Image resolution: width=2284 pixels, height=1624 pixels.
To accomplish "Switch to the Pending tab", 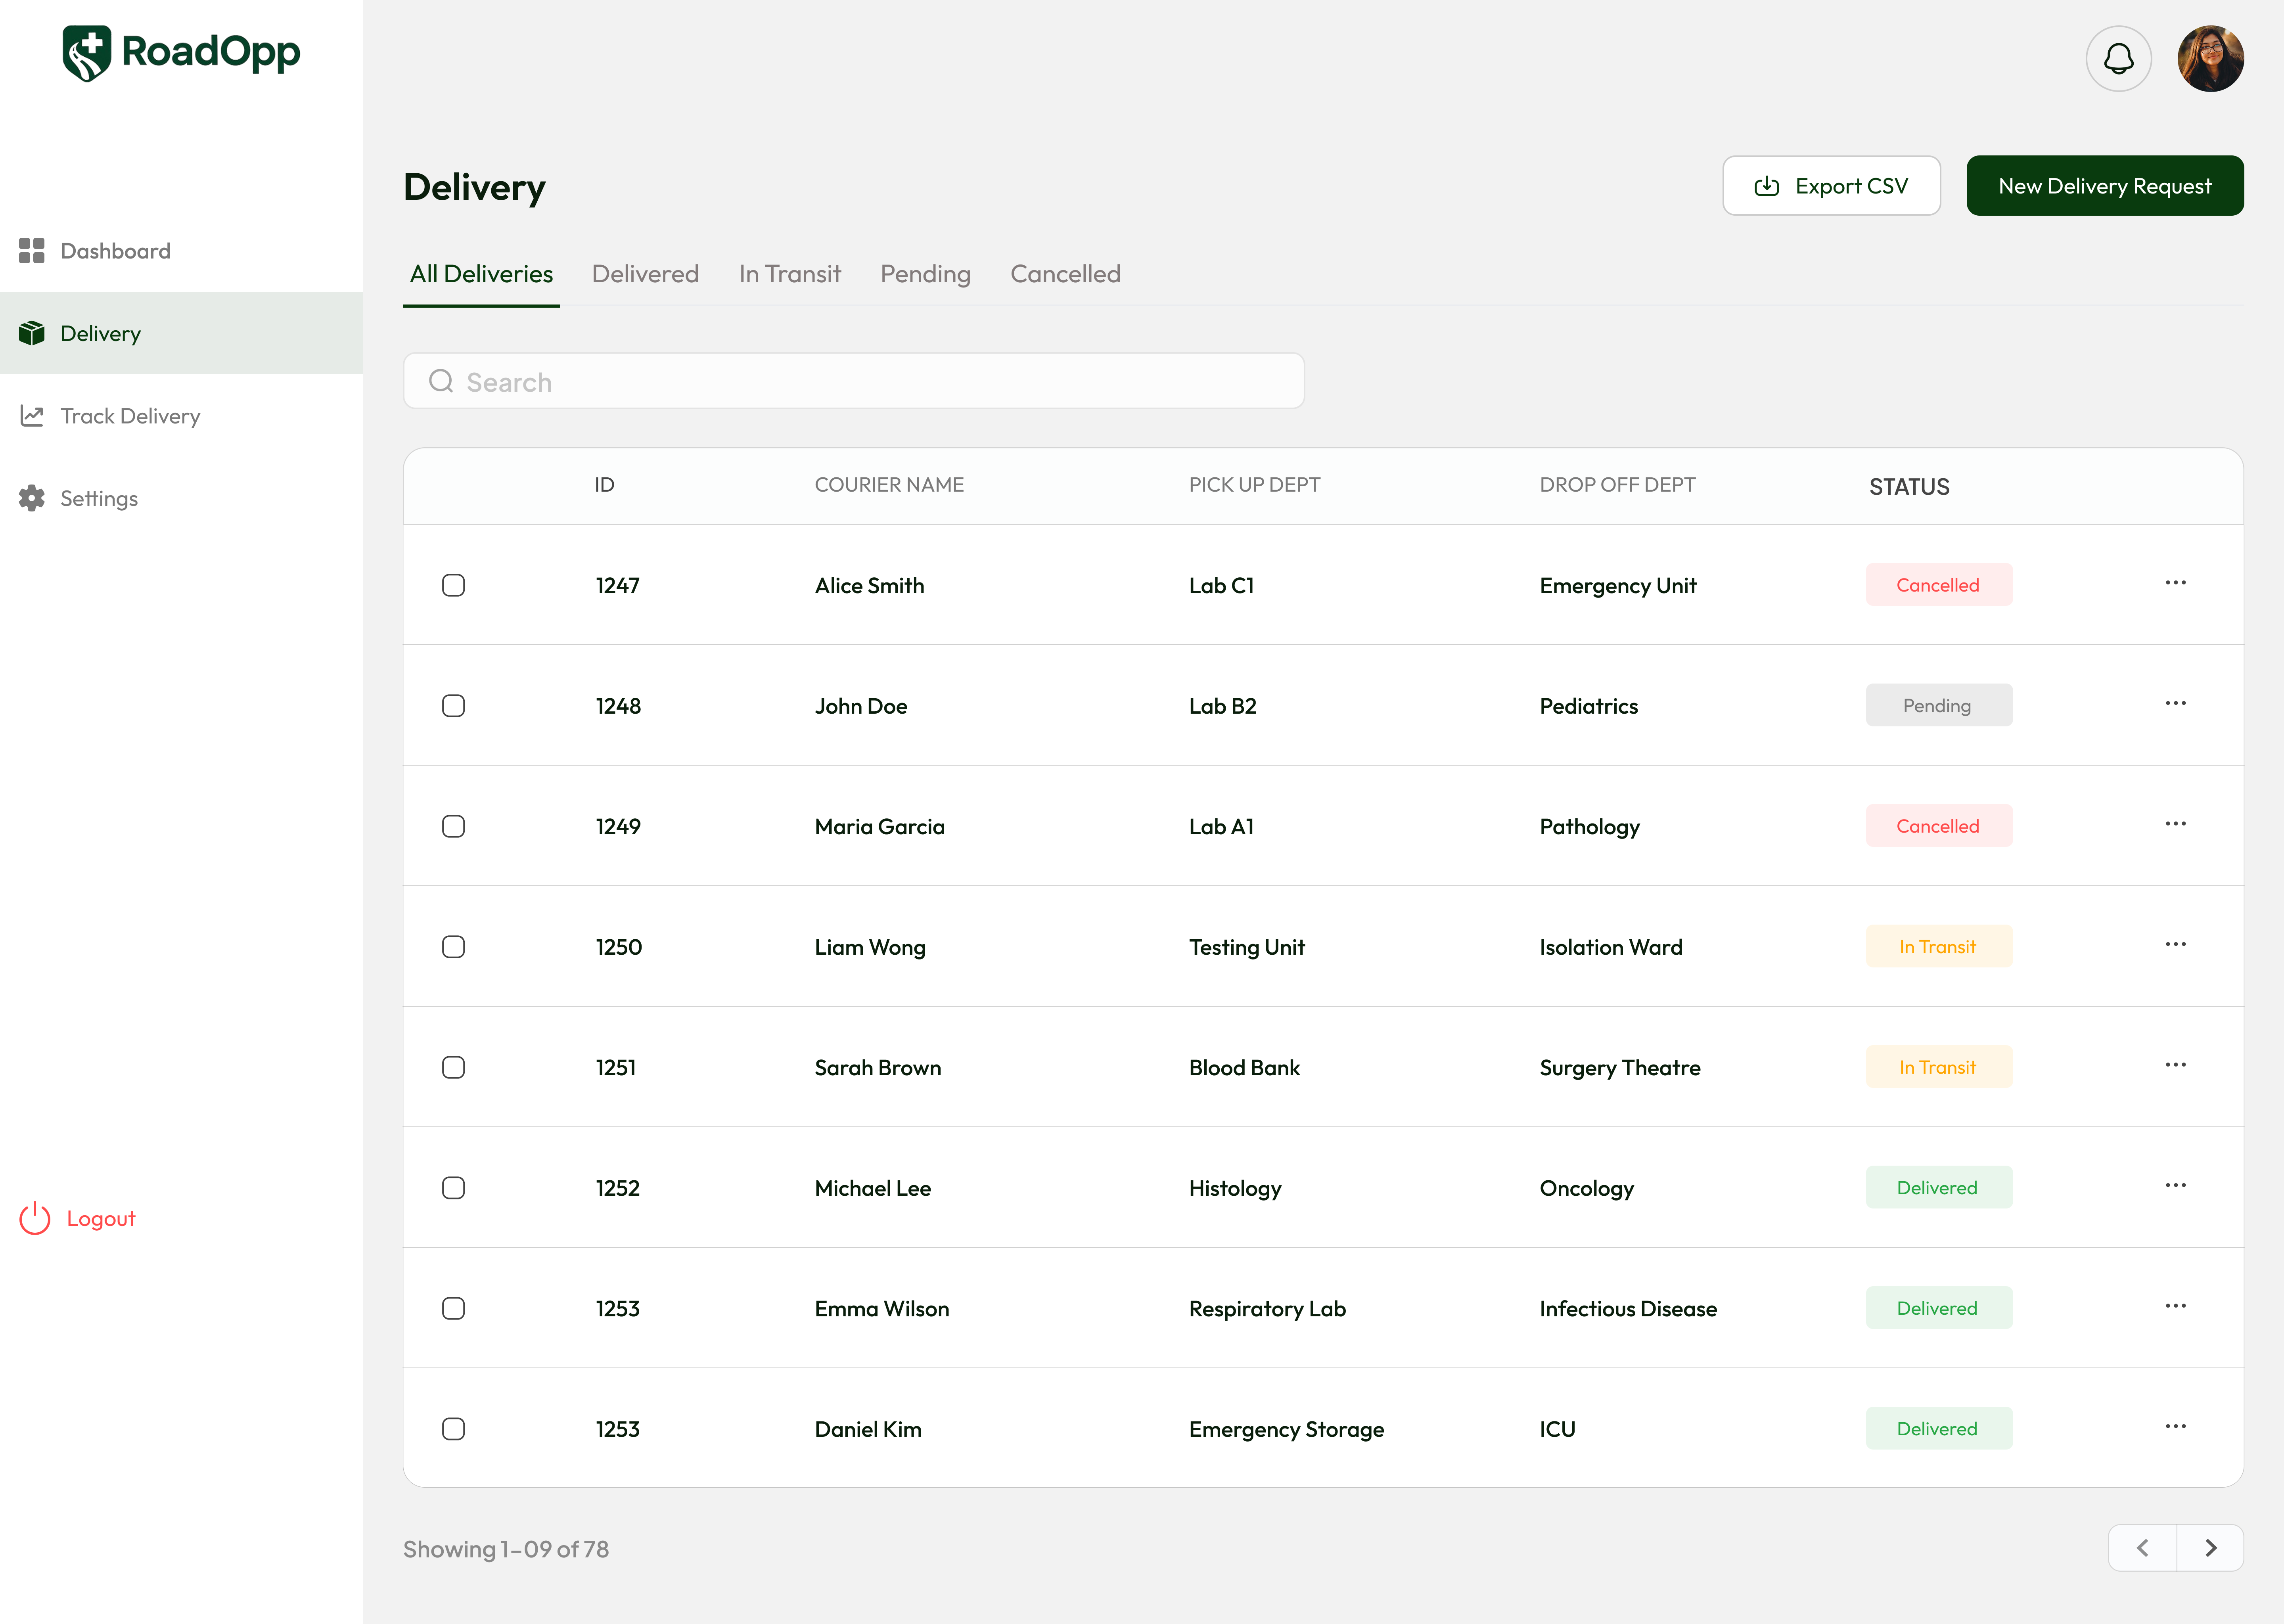I will tap(925, 274).
